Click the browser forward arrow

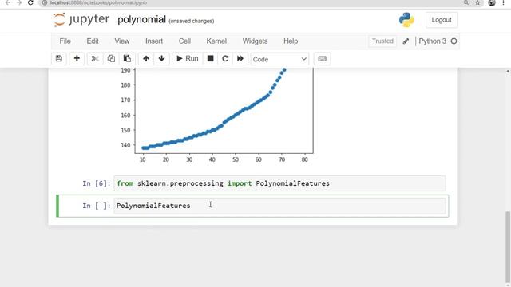[19, 2]
